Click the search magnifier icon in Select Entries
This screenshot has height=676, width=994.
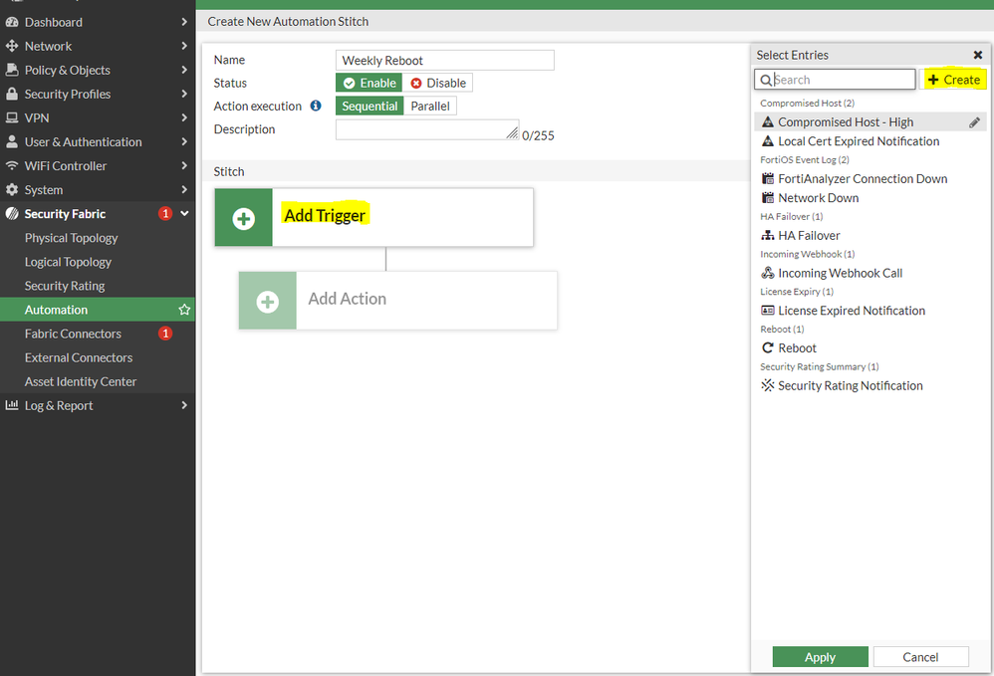pos(766,80)
